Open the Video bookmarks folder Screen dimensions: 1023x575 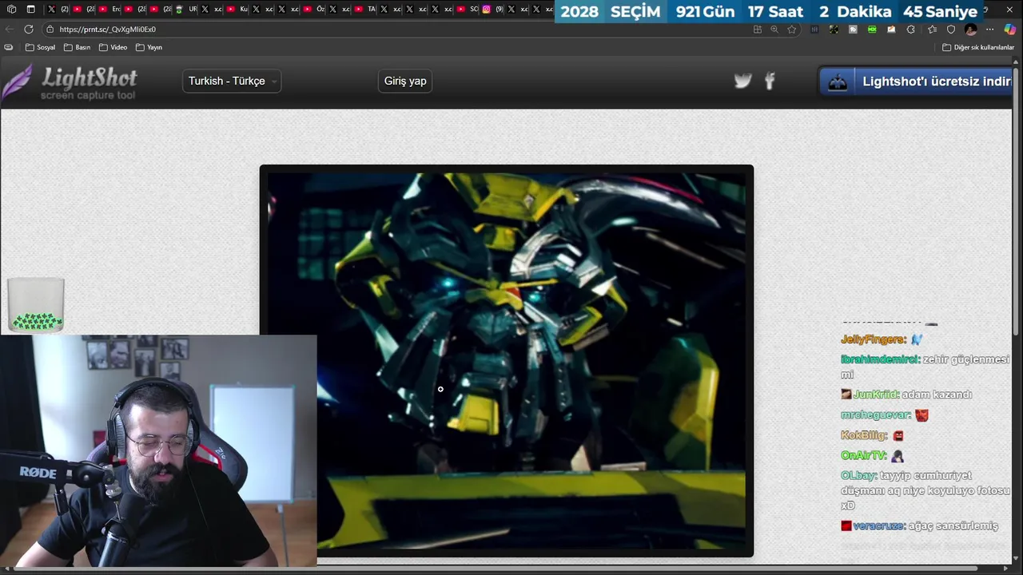pos(113,47)
